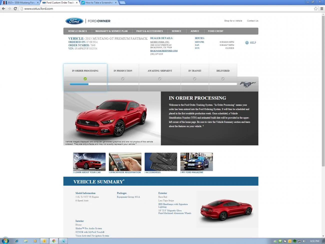The height and width of the screenshot is (244, 325).
Task: Select the Ford Custom Order Tracking tab
Action: click(x=60, y=3)
